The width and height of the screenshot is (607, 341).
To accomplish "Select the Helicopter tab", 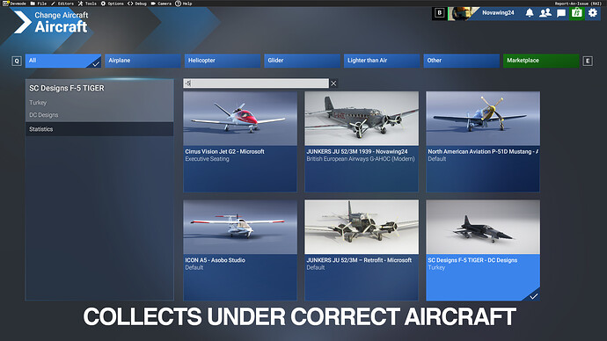I will coord(223,61).
